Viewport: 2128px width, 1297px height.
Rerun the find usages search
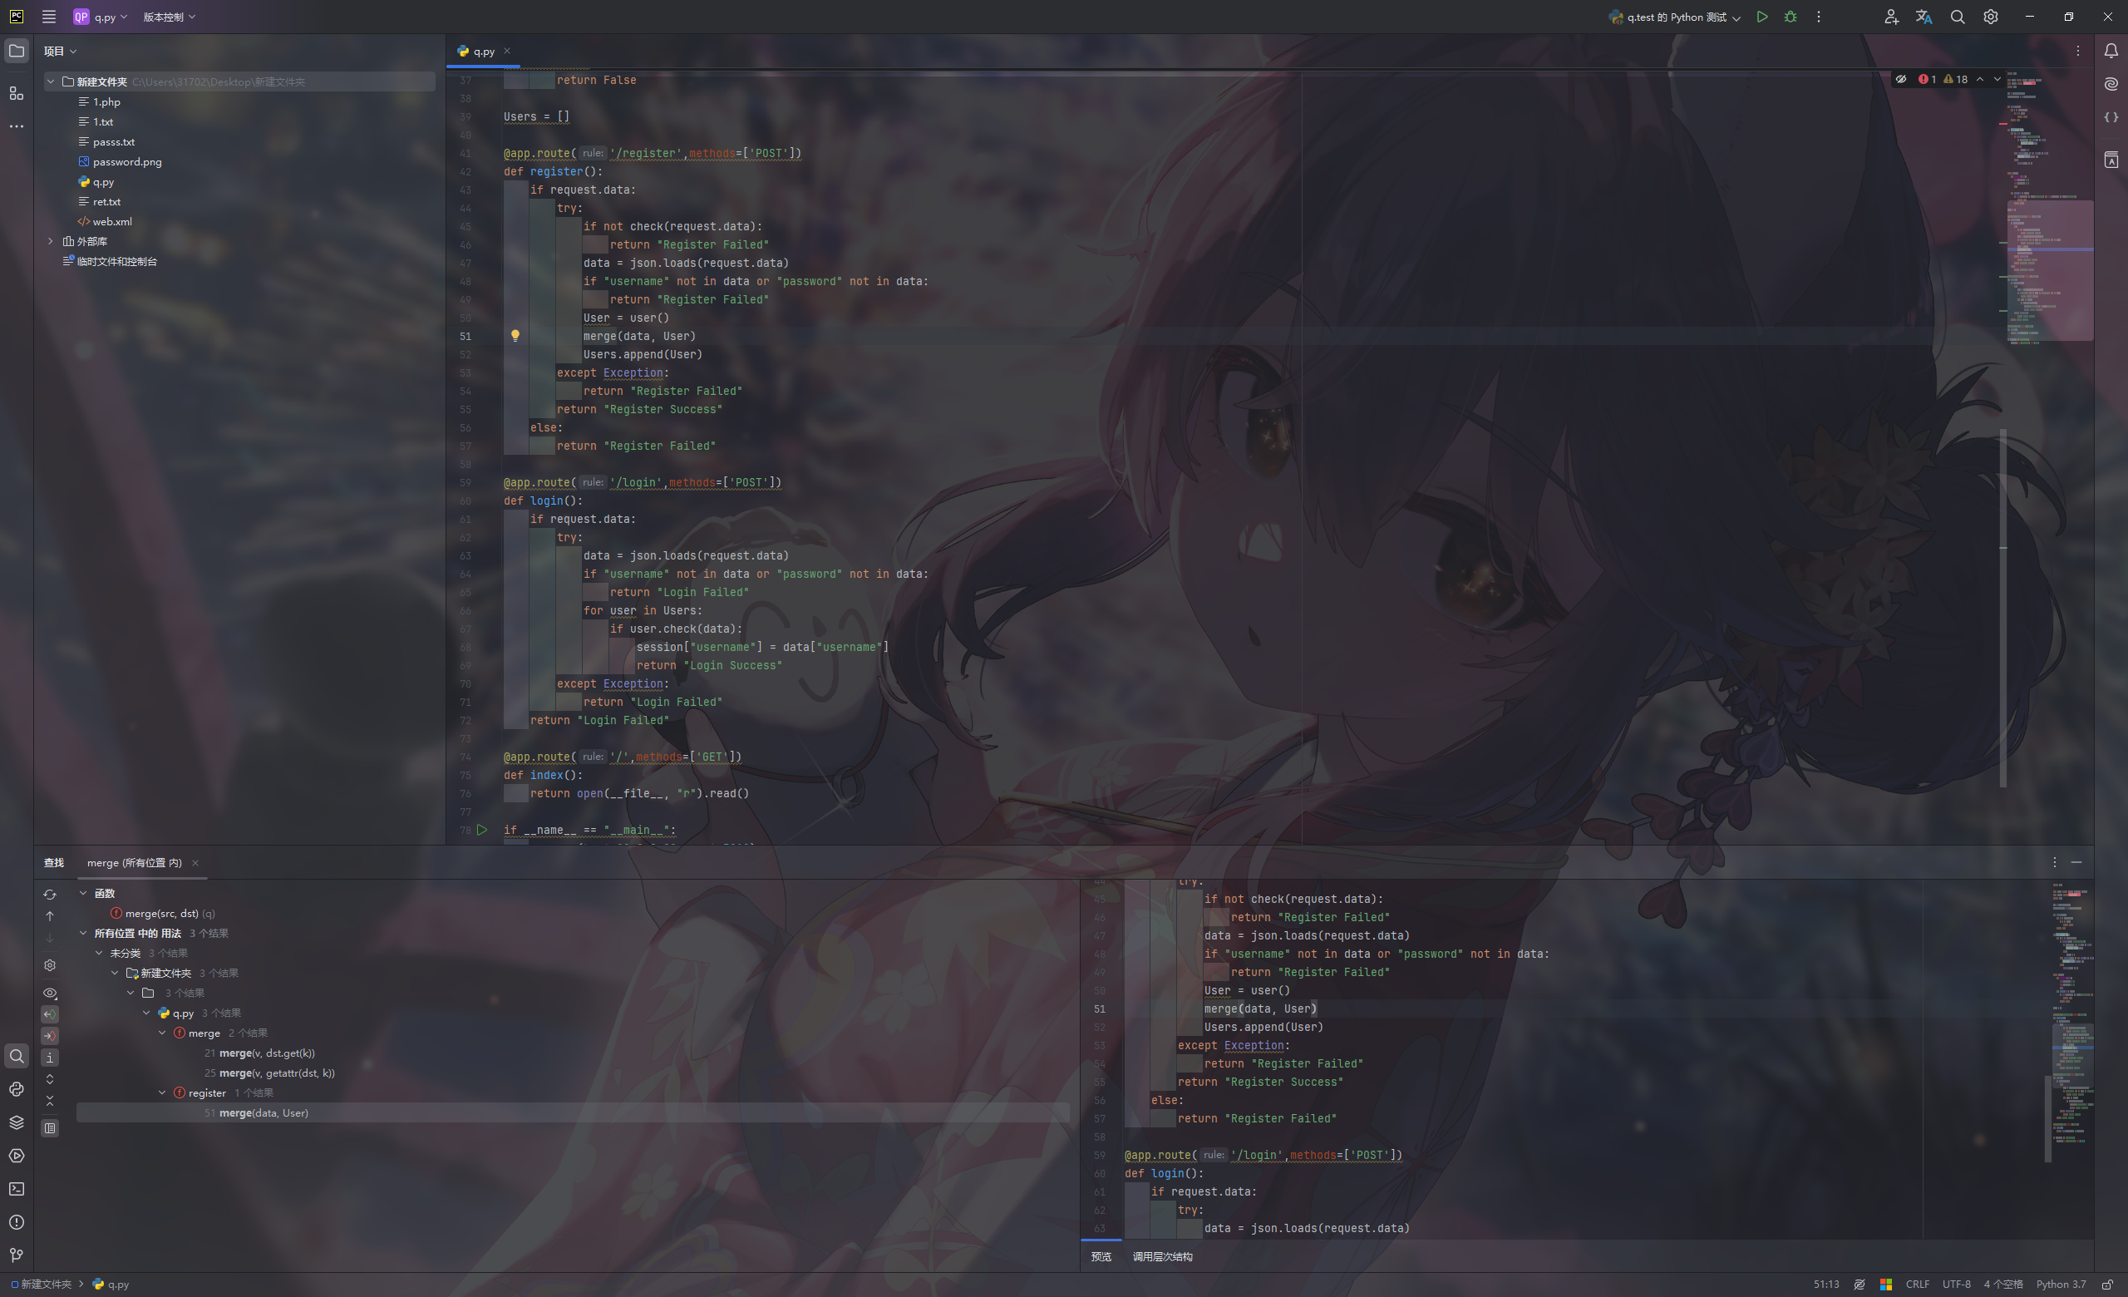coord(50,894)
